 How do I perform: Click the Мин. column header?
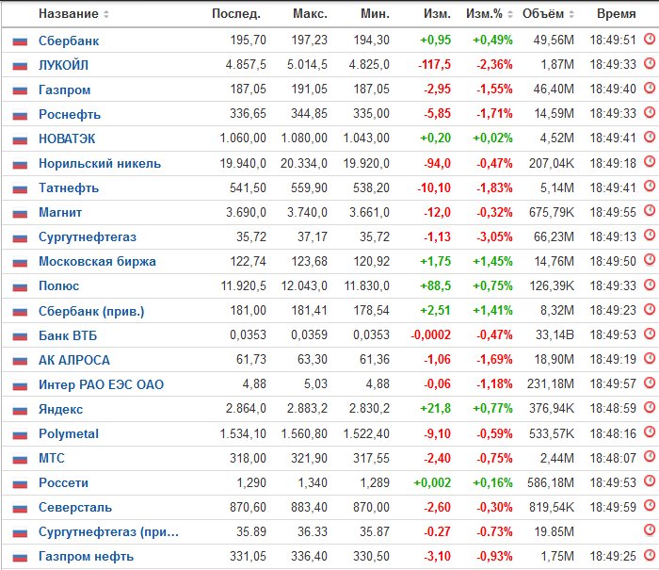(375, 14)
